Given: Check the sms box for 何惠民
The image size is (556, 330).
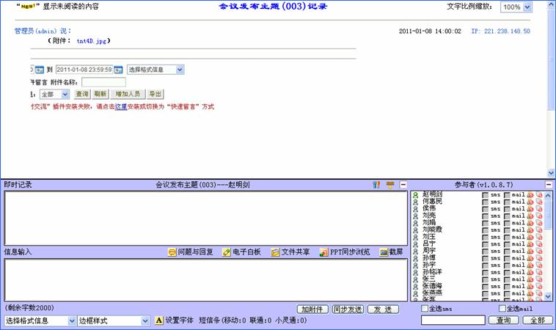Looking at the screenshot, I should (x=486, y=202).
